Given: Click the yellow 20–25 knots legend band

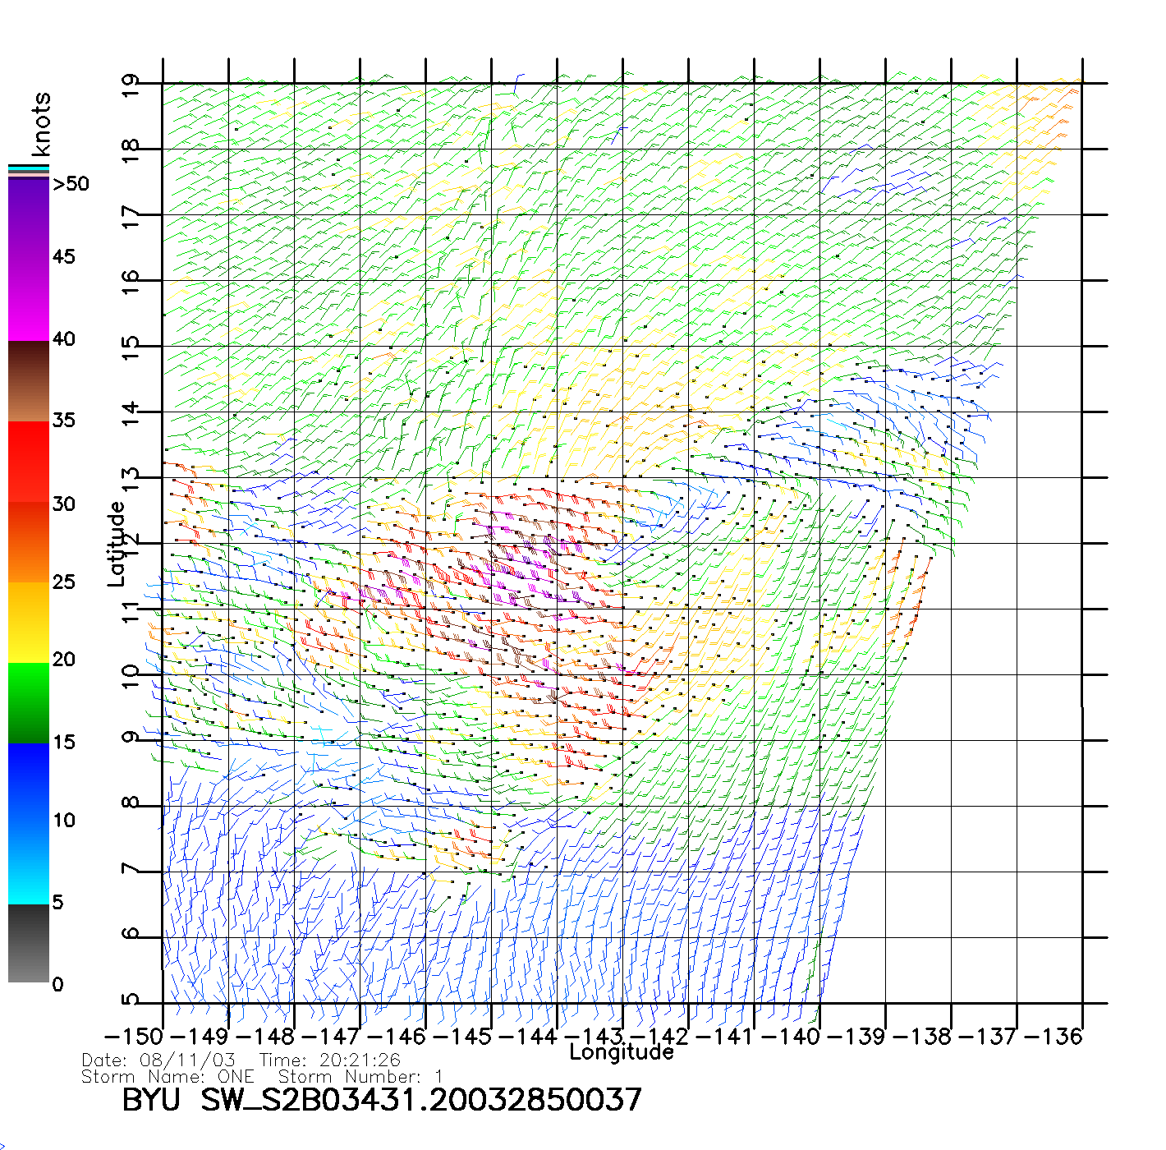Looking at the screenshot, I should 29,622.
